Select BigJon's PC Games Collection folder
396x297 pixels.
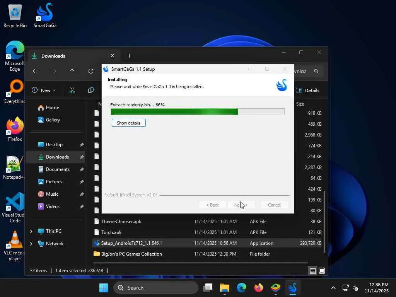click(x=207, y=254)
